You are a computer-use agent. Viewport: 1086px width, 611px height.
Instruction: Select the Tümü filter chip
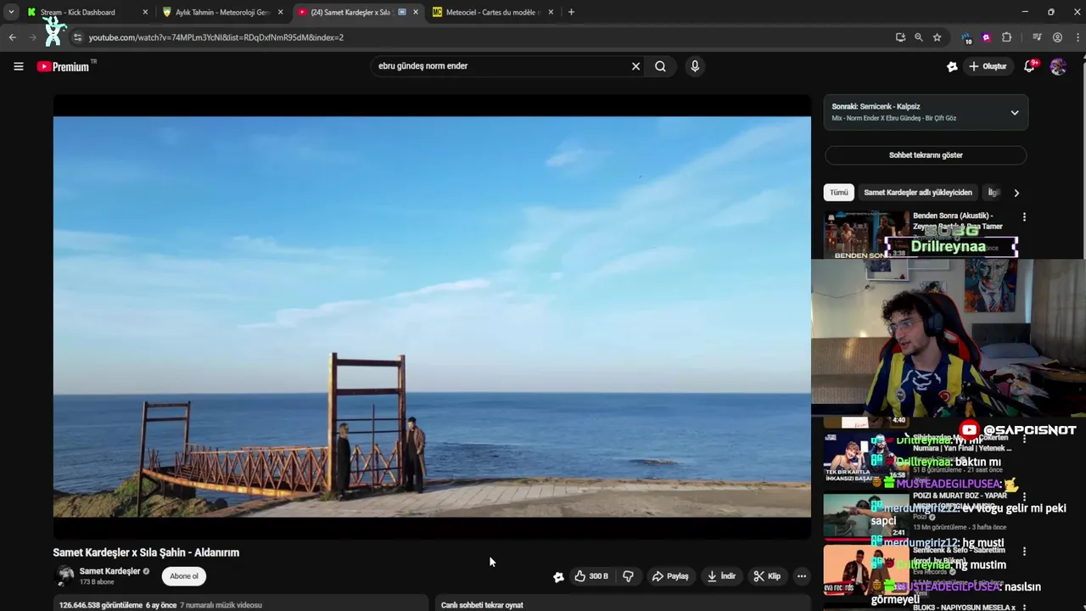(838, 193)
